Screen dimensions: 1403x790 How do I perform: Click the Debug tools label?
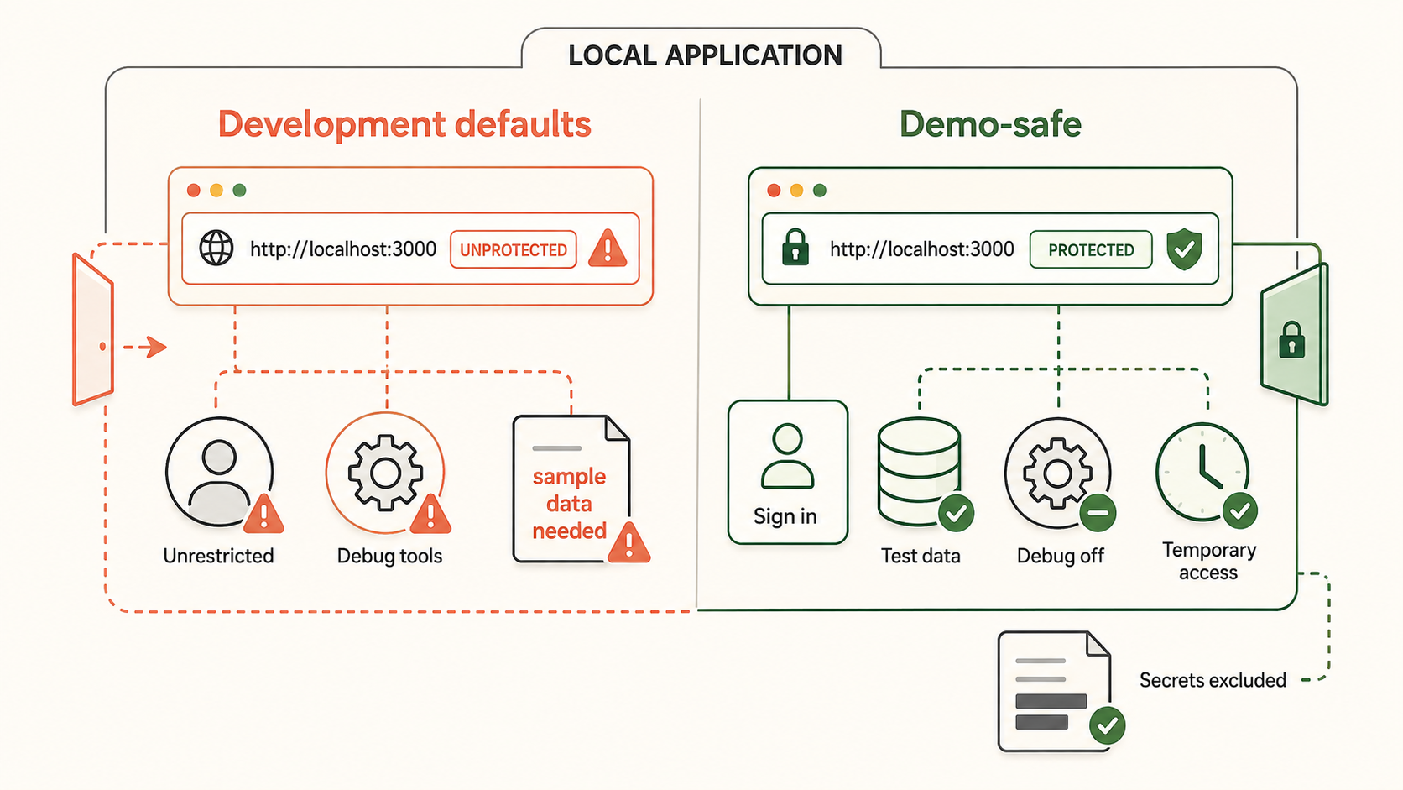[x=389, y=557]
